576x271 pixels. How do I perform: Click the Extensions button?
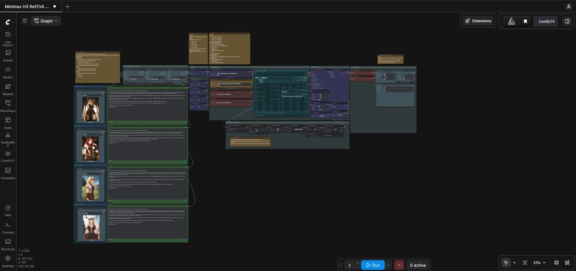click(478, 21)
